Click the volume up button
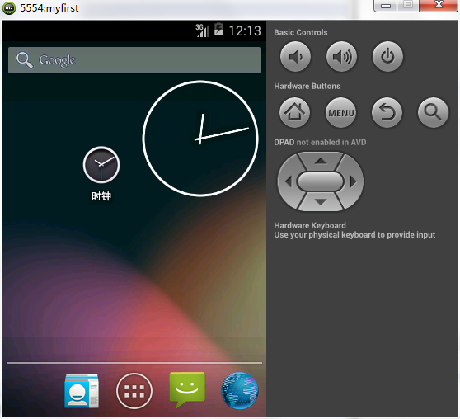Viewport: 460px width, 419px height. click(x=341, y=56)
